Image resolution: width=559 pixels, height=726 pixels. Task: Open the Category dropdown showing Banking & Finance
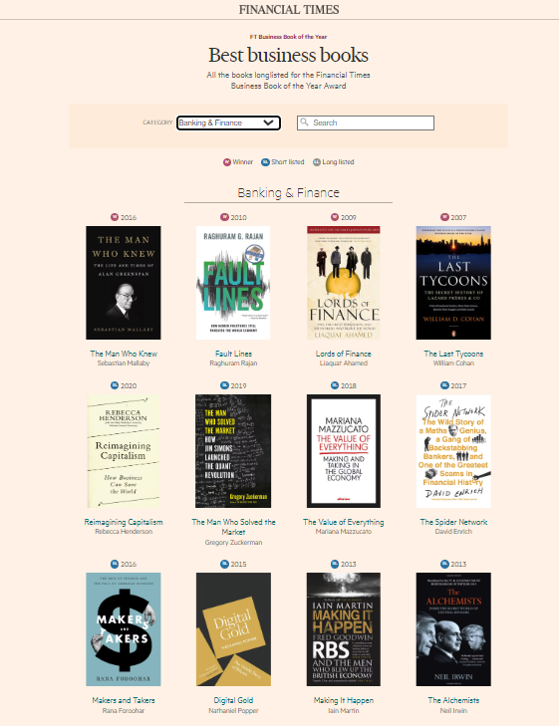pos(228,122)
